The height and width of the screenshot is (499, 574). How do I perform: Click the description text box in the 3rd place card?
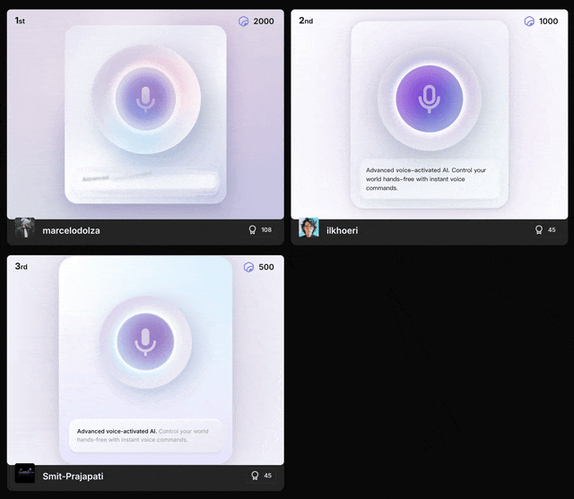pyautogui.click(x=145, y=435)
